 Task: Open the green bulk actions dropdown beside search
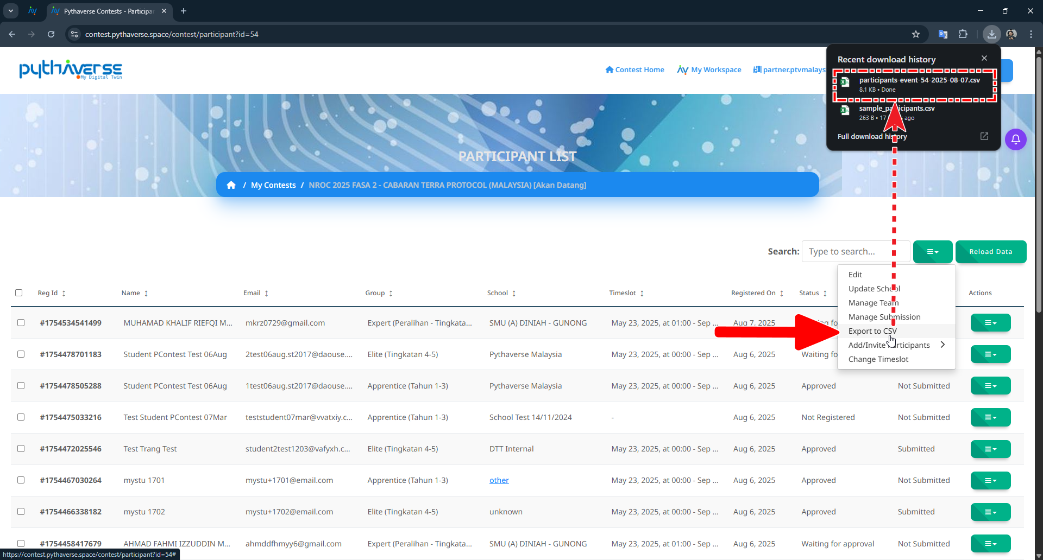[x=933, y=252]
